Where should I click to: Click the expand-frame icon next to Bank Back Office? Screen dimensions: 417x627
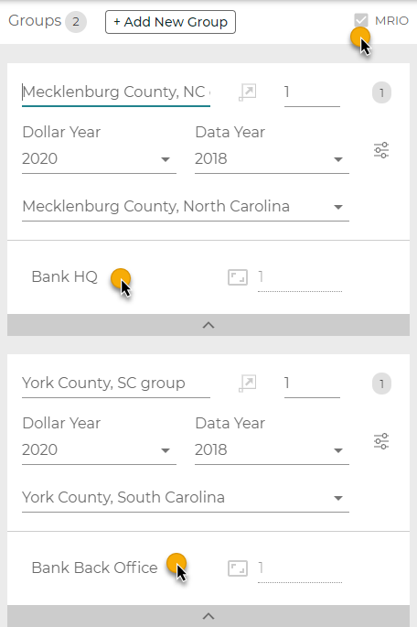point(238,568)
